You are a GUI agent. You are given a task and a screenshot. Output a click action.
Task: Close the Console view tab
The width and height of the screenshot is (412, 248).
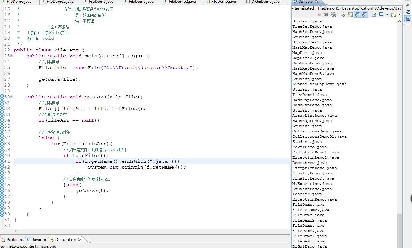[317, 2]
